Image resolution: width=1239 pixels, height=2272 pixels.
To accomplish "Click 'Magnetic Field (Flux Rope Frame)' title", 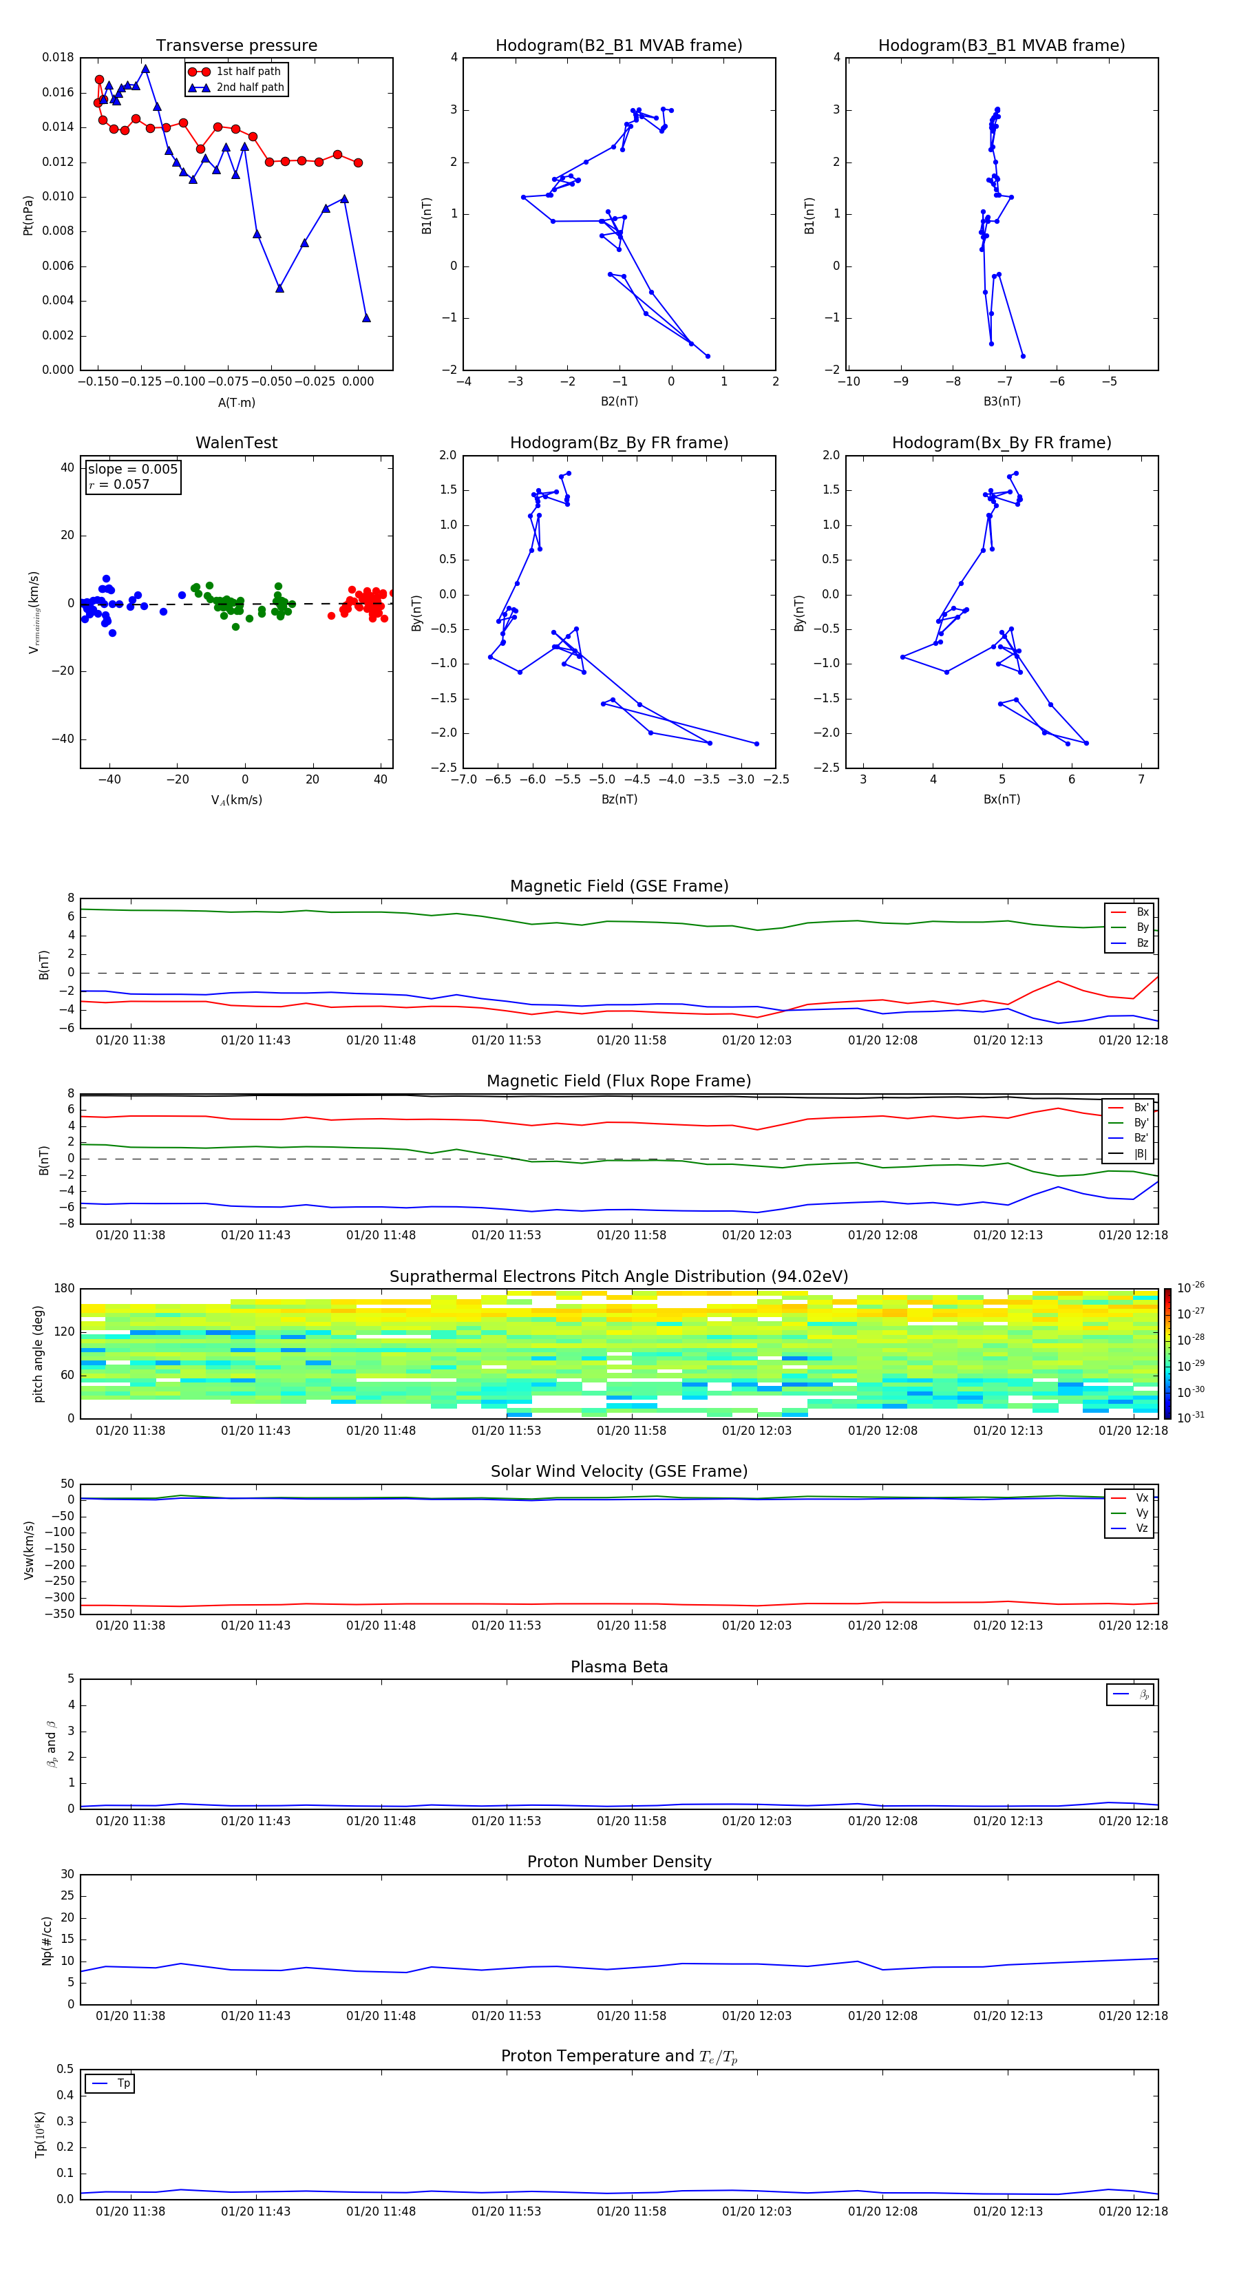I will pyautogui.click(x=619, y=1082).
